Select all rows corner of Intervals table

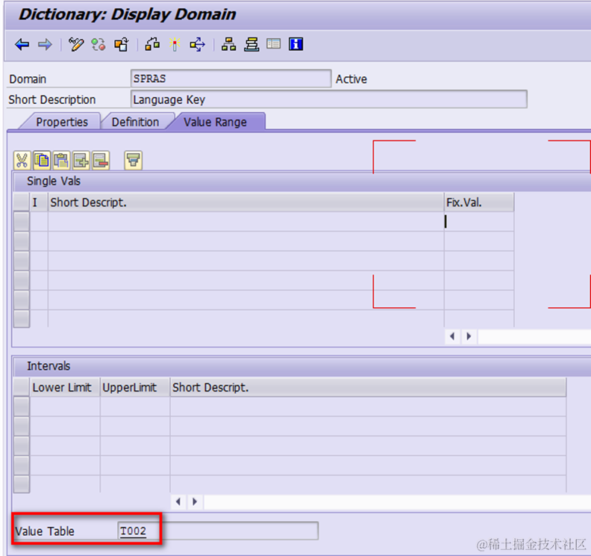(x=22, y=387)
